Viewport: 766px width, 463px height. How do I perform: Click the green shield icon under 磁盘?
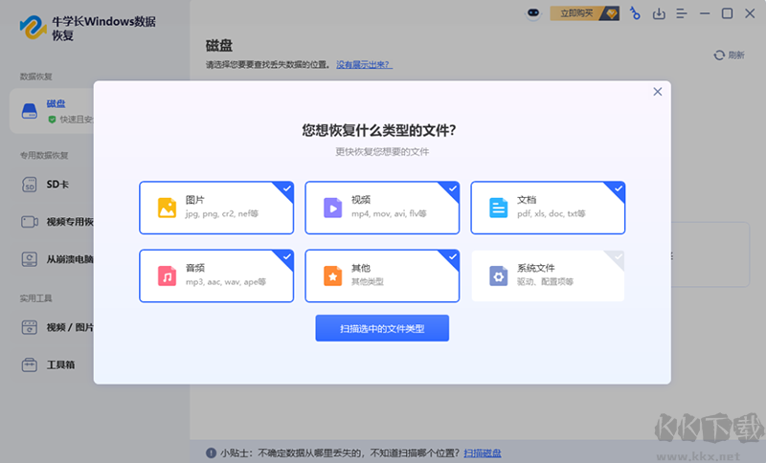point(52,119)
